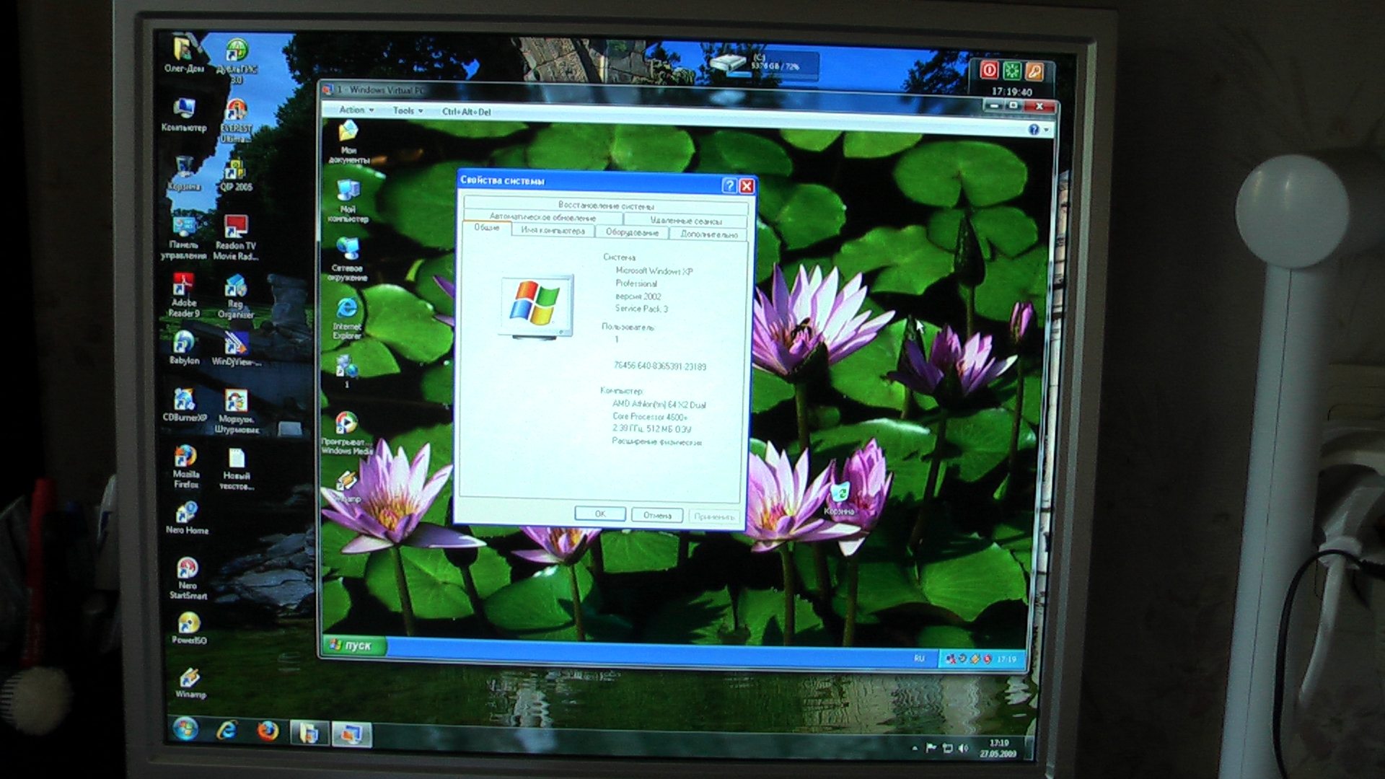
Task: Switch to the Имя компьютера tab
Action: click(553, 231)
